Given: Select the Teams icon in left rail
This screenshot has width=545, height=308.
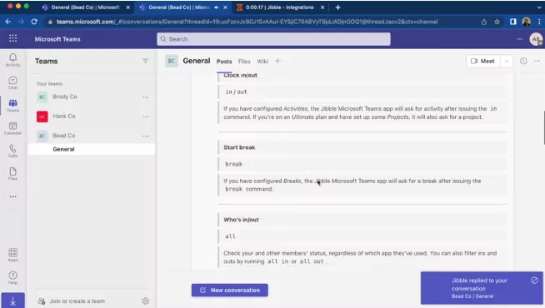Looking at the screenshot, I should point(12,105).
